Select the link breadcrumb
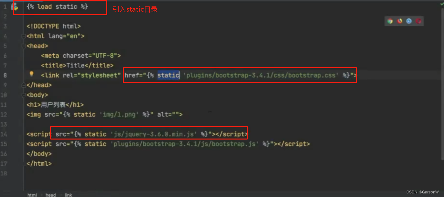Image resolution: width=444 pixels, height=197 pixels. pyautogui.click(x=68, y=195)
